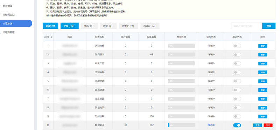Click 维护 in row 7
This screenshot has height=130, width=280.
263,99
